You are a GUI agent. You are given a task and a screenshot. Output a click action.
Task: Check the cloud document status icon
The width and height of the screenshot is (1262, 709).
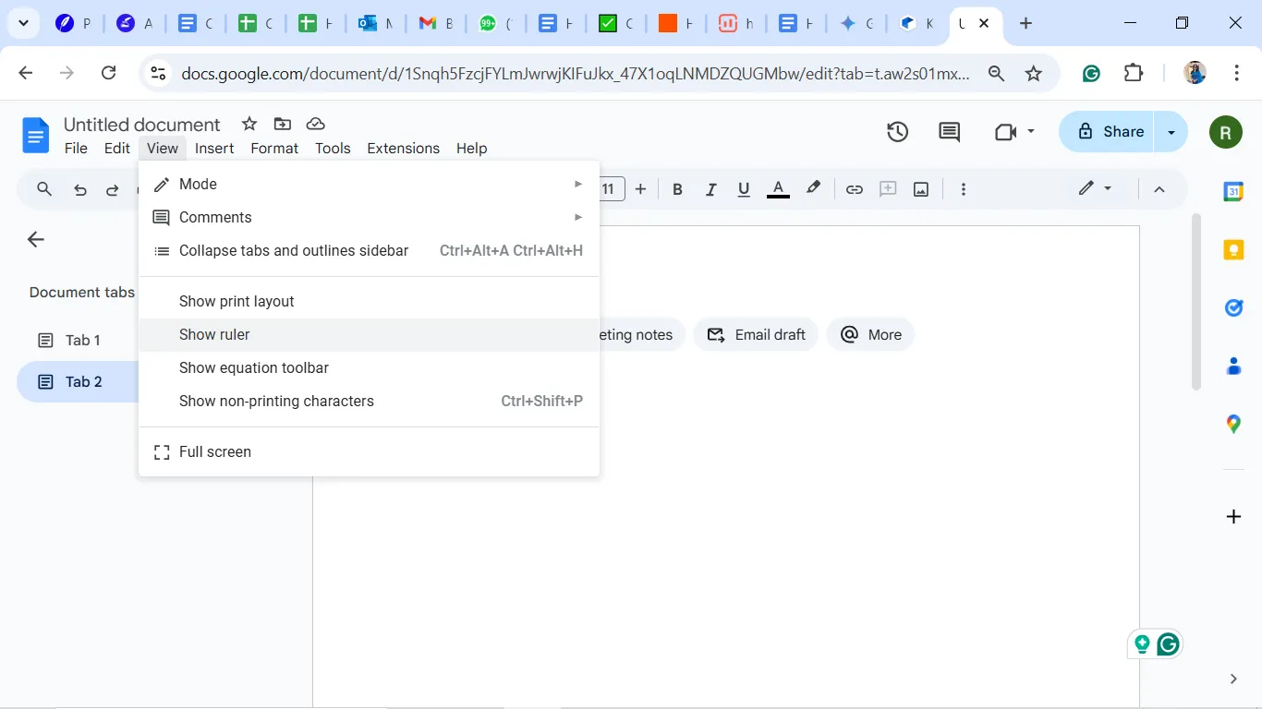[x=316, y=124]
